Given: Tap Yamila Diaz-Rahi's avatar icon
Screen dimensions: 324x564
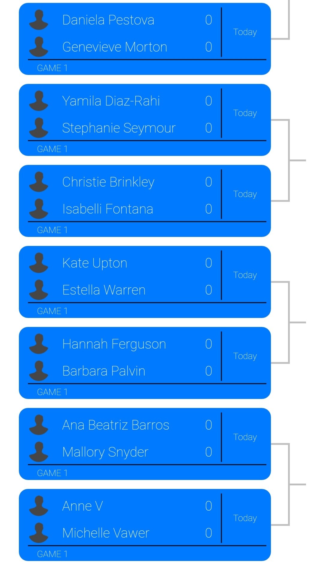Looking at the screenshot, I should point(39,101).
